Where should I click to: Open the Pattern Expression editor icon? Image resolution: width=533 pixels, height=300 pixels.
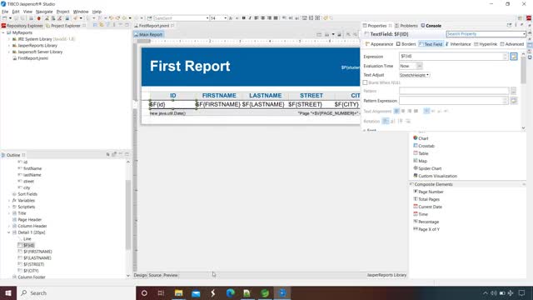514,101
